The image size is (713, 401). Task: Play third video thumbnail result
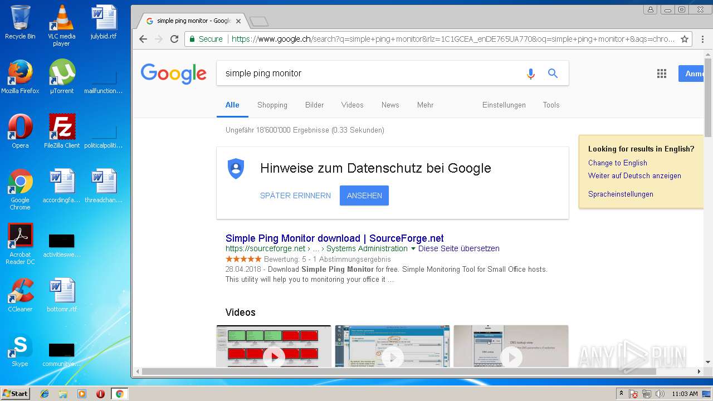511,346
